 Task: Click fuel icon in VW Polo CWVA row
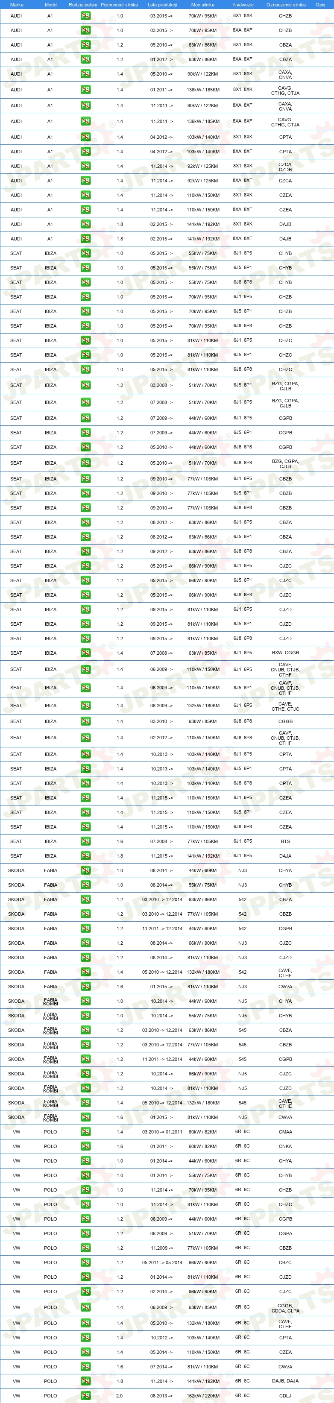85,1367
